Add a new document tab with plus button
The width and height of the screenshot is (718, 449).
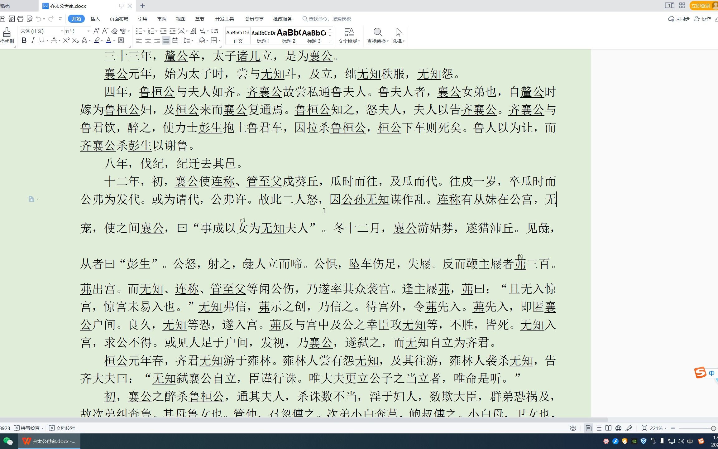(142, 6)
